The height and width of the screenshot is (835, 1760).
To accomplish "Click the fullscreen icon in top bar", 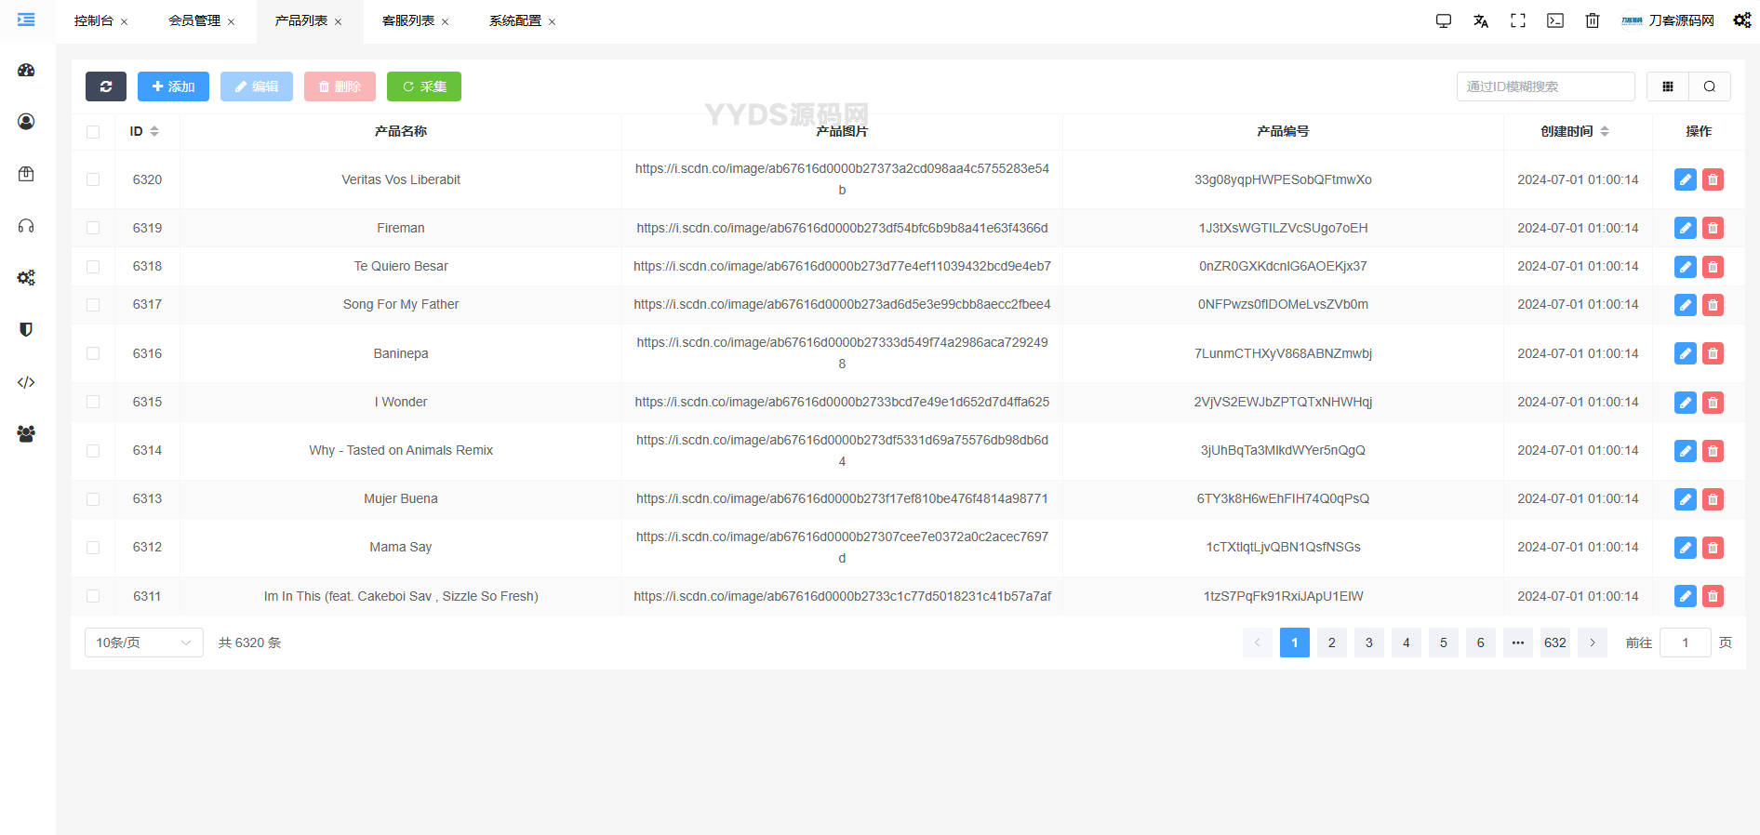I will coord(1518,20).
